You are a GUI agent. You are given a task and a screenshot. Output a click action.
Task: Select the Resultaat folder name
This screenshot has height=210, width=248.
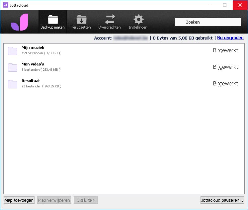pyautogui.click(x=31, y=81)
